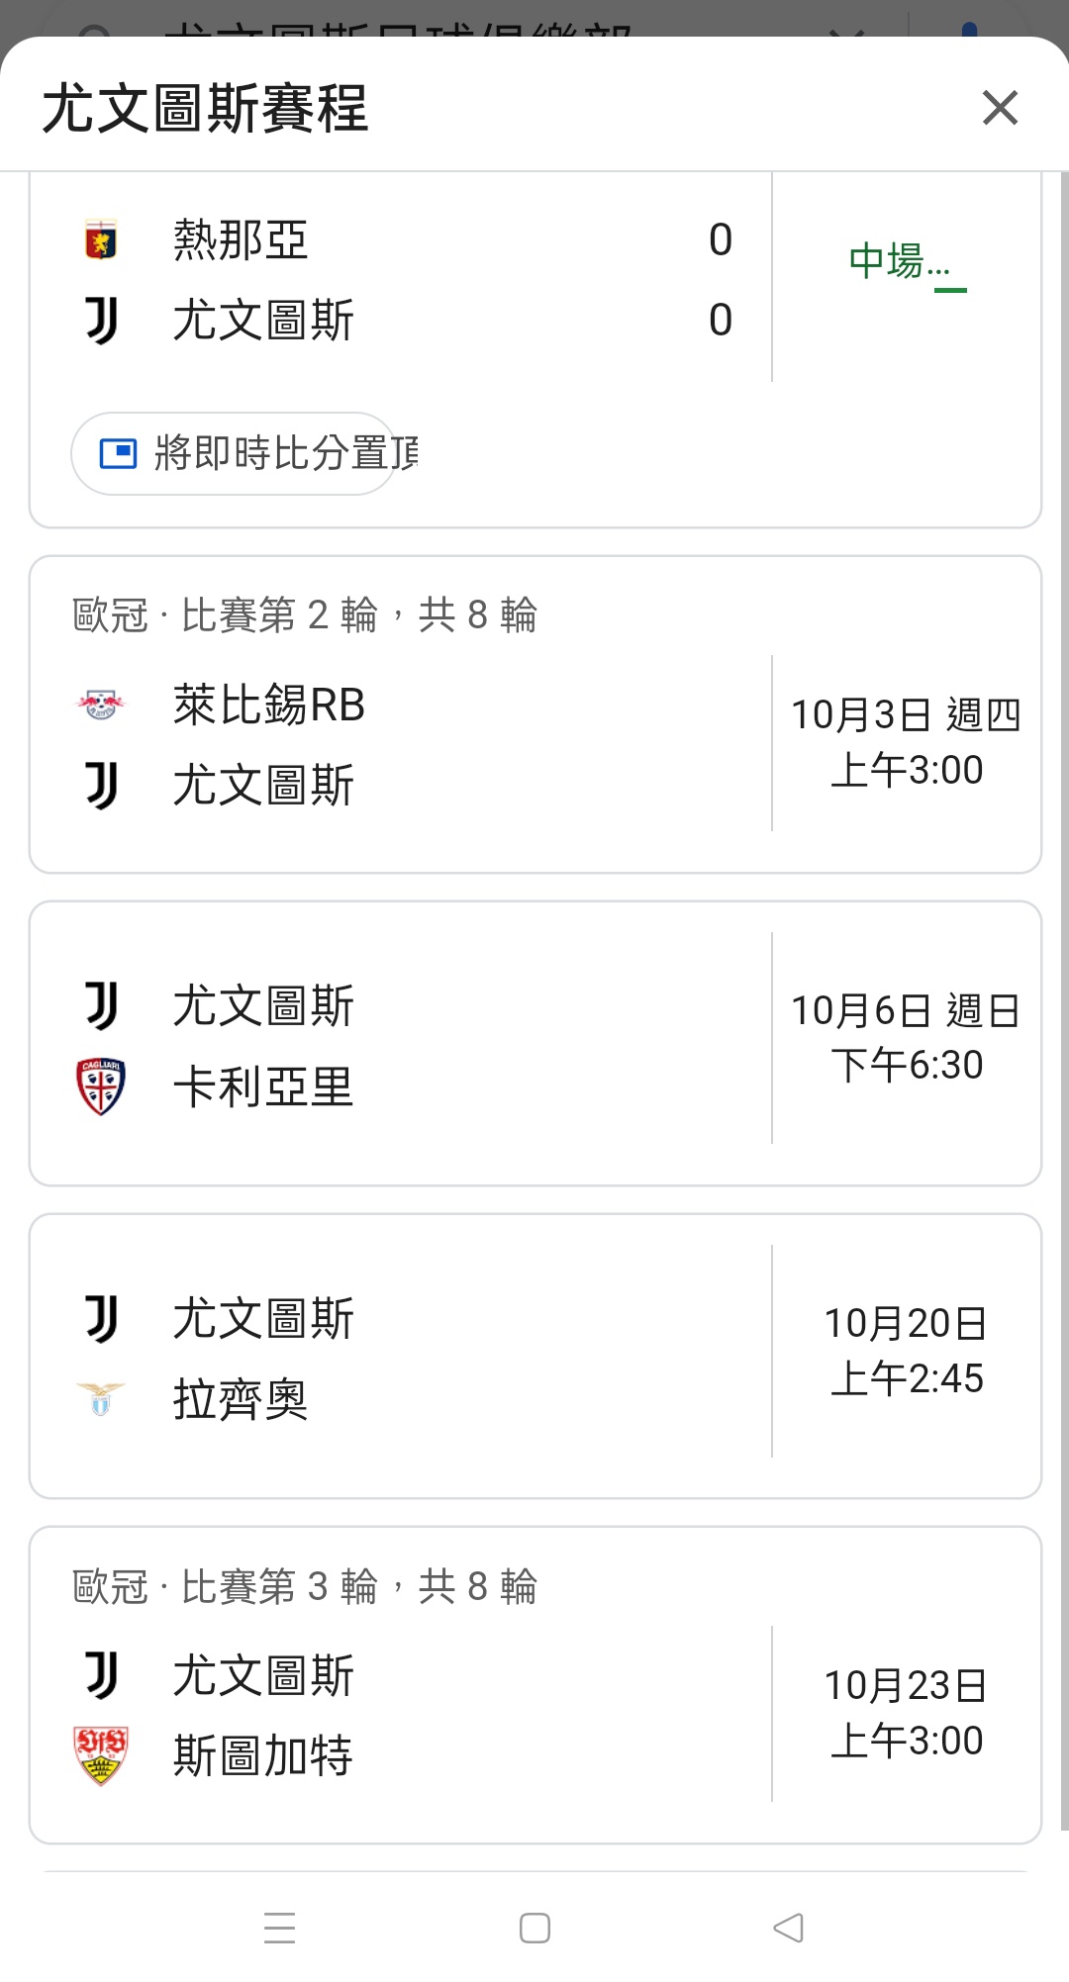Screen dimensions: 1069x1982
Task: Click the schedule list scrollbar
Action: click(1064, 990)
